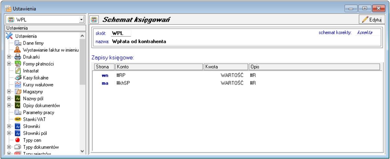Select the Wystawianie faktur w imieniu icon
This screenshot has height=159, width=390.
click(18, 49)
